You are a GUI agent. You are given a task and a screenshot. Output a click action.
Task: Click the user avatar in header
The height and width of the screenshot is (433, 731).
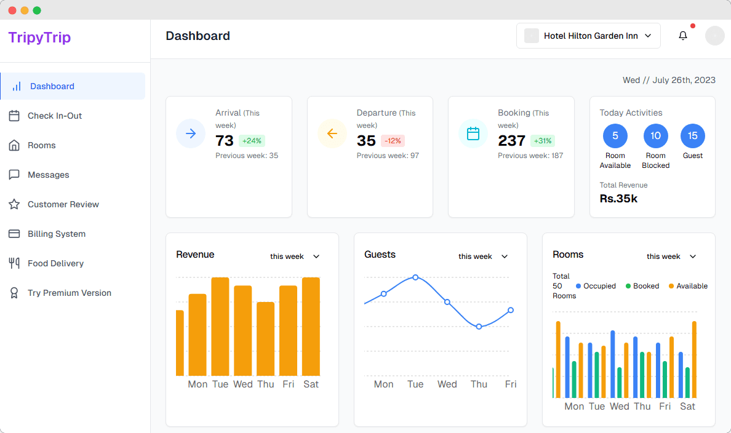pyautogui.click(x=715, y=36)
